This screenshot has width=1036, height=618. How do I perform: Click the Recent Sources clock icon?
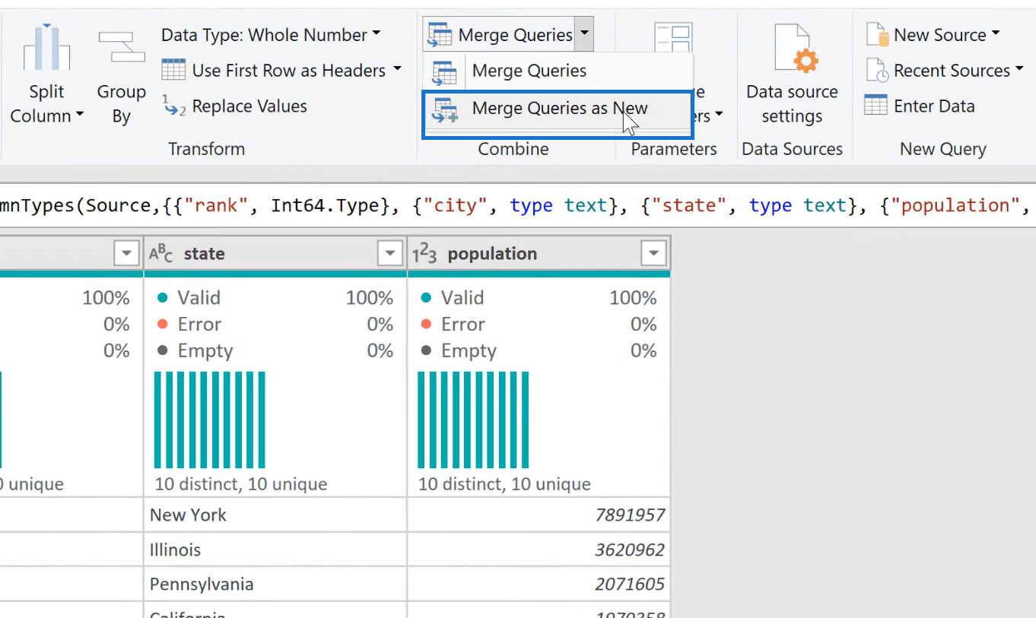(878, 71)
